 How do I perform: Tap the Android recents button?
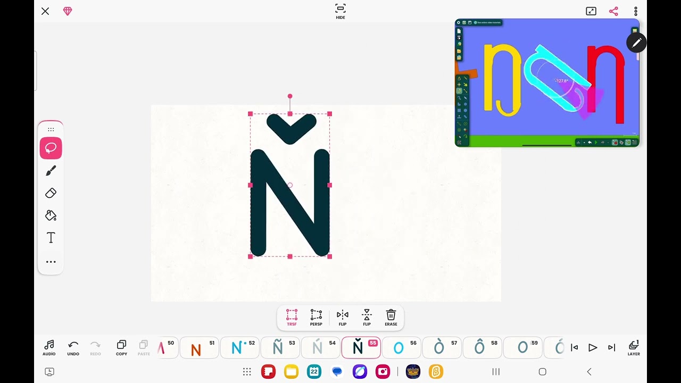pos(496,372)
